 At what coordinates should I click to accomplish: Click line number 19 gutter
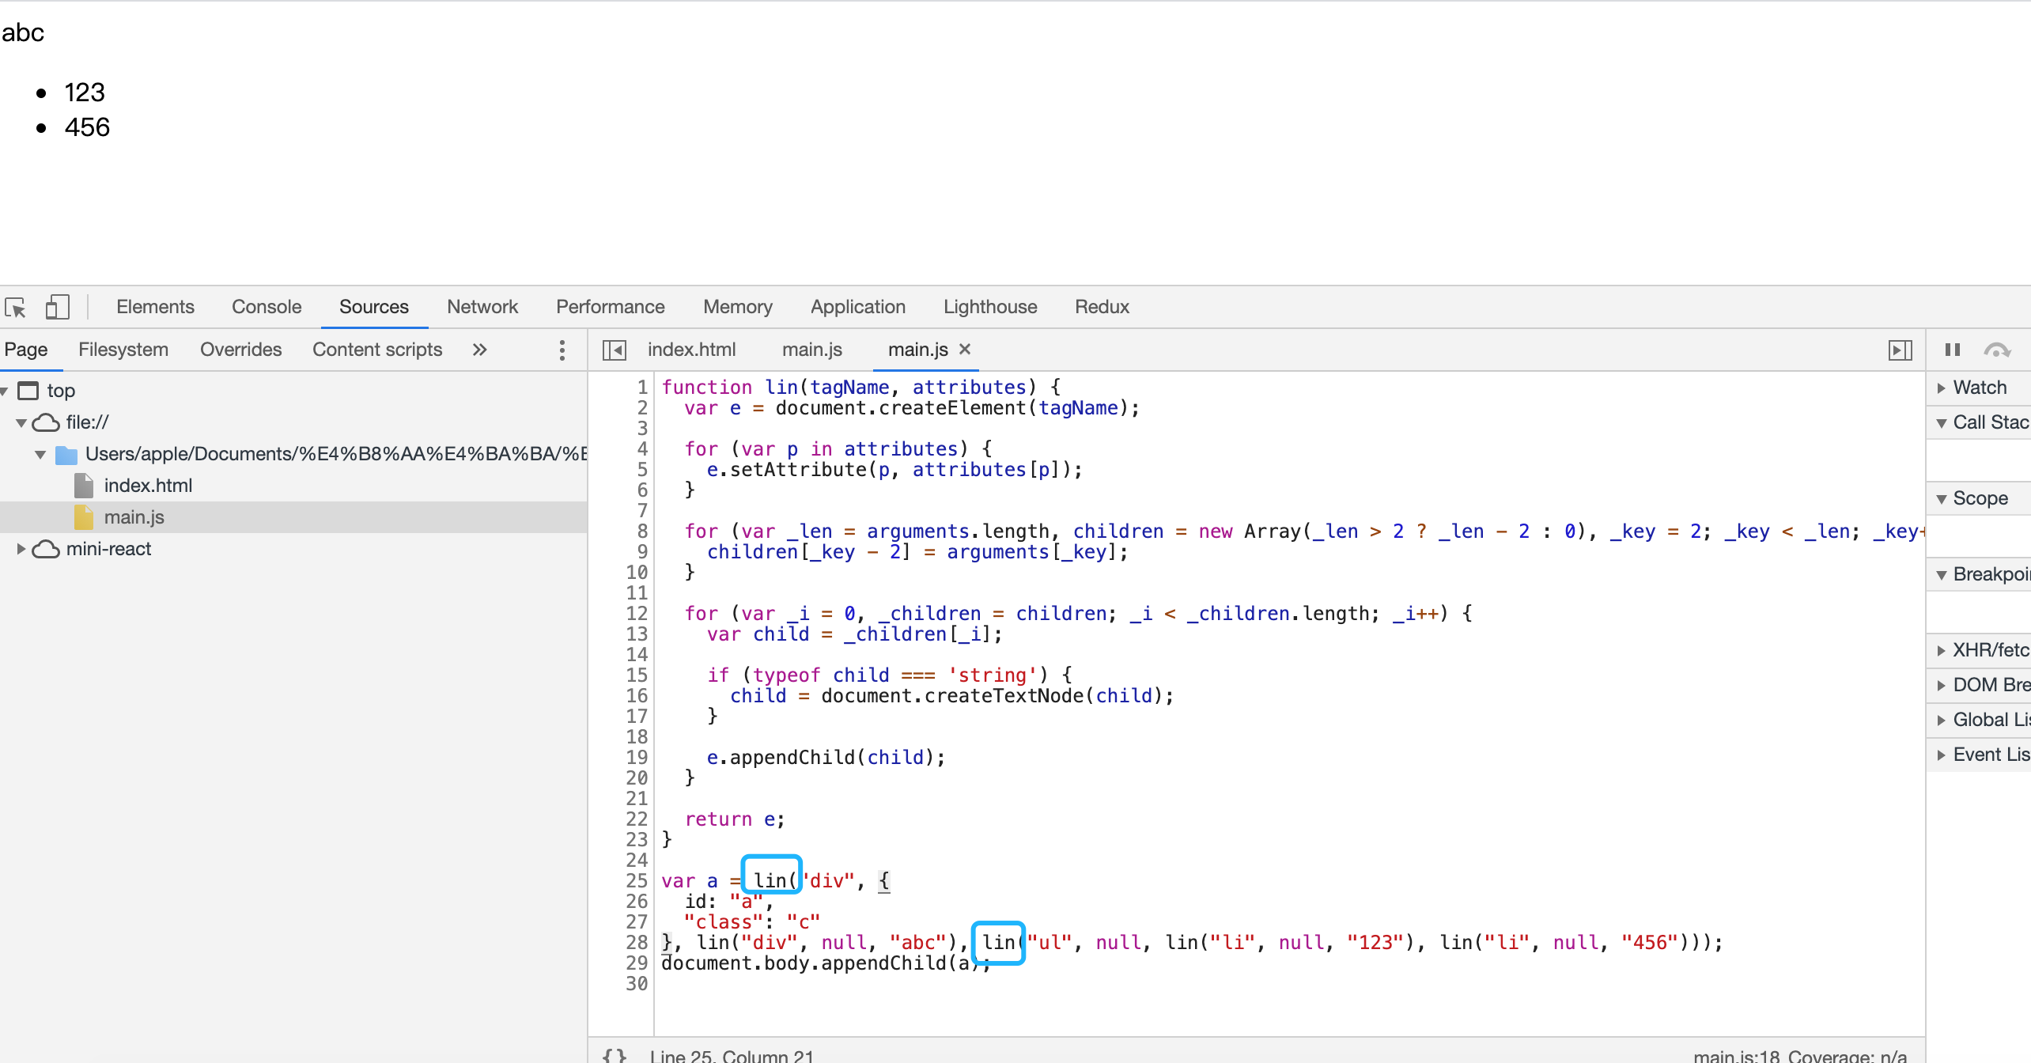pos(637,758)
